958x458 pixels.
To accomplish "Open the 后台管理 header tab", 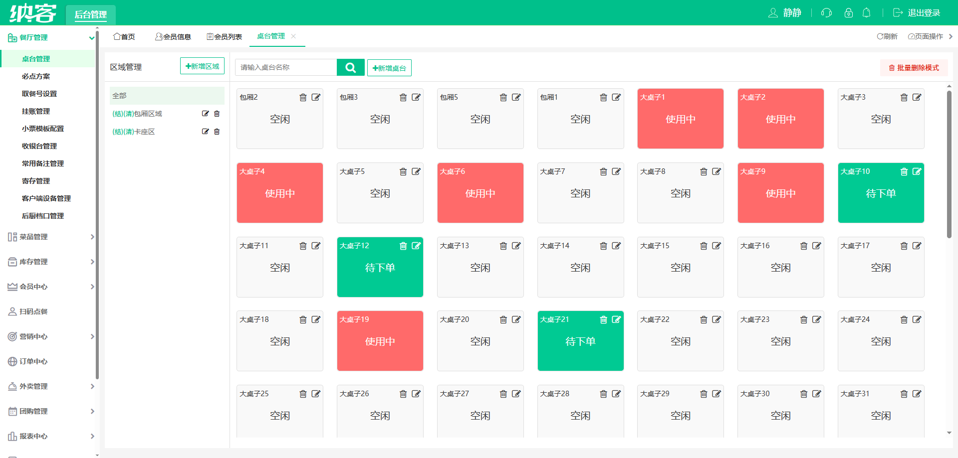I will [x=91, y=14].
